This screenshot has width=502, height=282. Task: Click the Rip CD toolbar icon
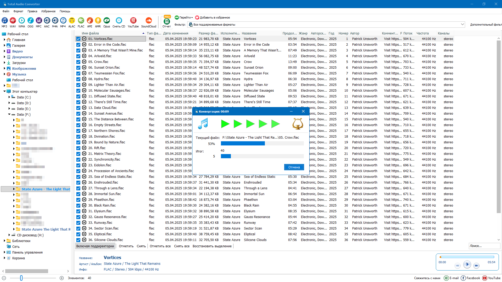[119, 21]
